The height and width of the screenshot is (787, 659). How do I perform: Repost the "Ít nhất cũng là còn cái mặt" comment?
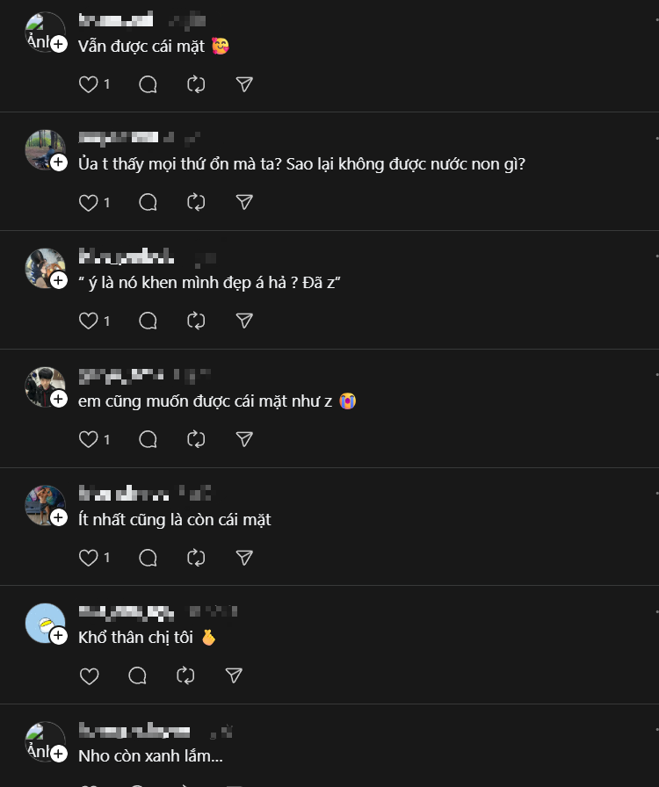pos(196,557)
